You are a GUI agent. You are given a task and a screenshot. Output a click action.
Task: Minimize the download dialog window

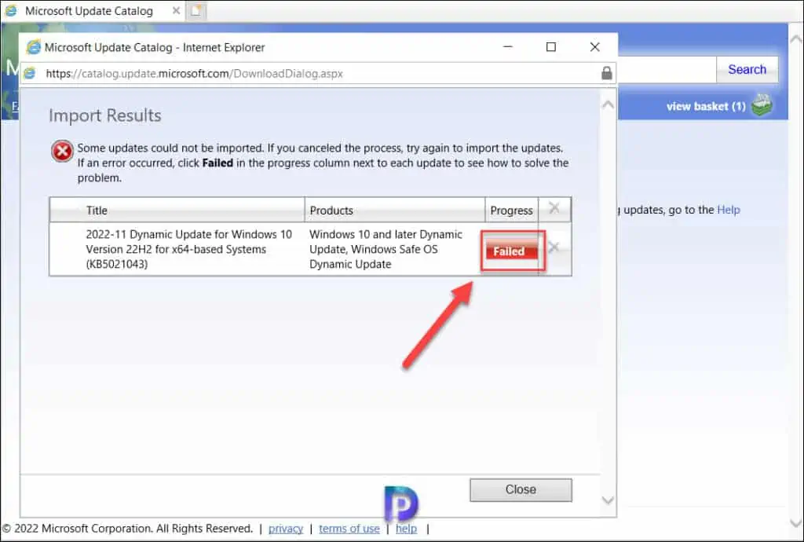pyautogui.click(x=508, y=46)
